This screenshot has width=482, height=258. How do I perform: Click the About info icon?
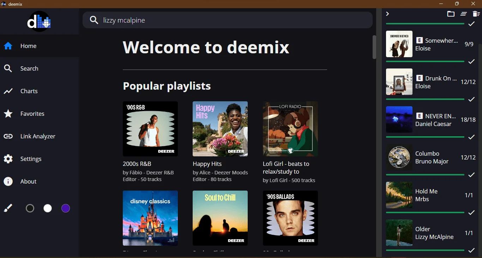[x=8, y=181]
